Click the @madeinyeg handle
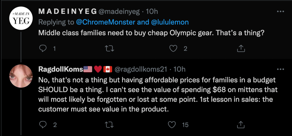The width and height of the screenshot is (292, 136). point(120,12)
